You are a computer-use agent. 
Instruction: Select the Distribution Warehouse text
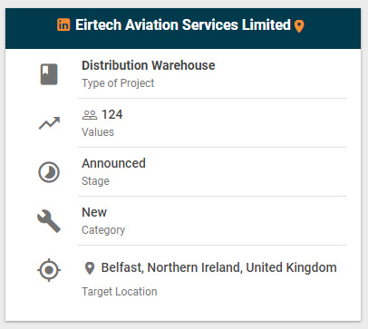149,65
